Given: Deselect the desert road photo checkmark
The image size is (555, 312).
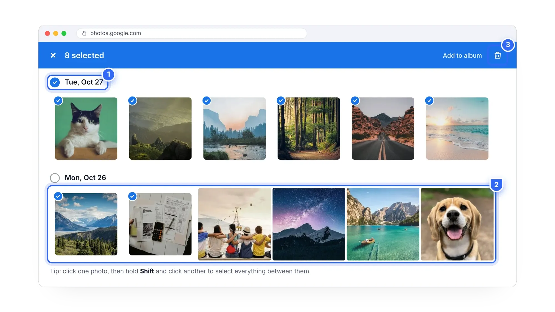Looking at the screenshot, I should click(355, 101).
